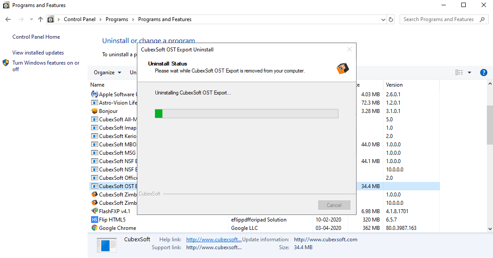Click the Google Chrome program icon
This screenshot has height=258, width=493.
(94, 228)
